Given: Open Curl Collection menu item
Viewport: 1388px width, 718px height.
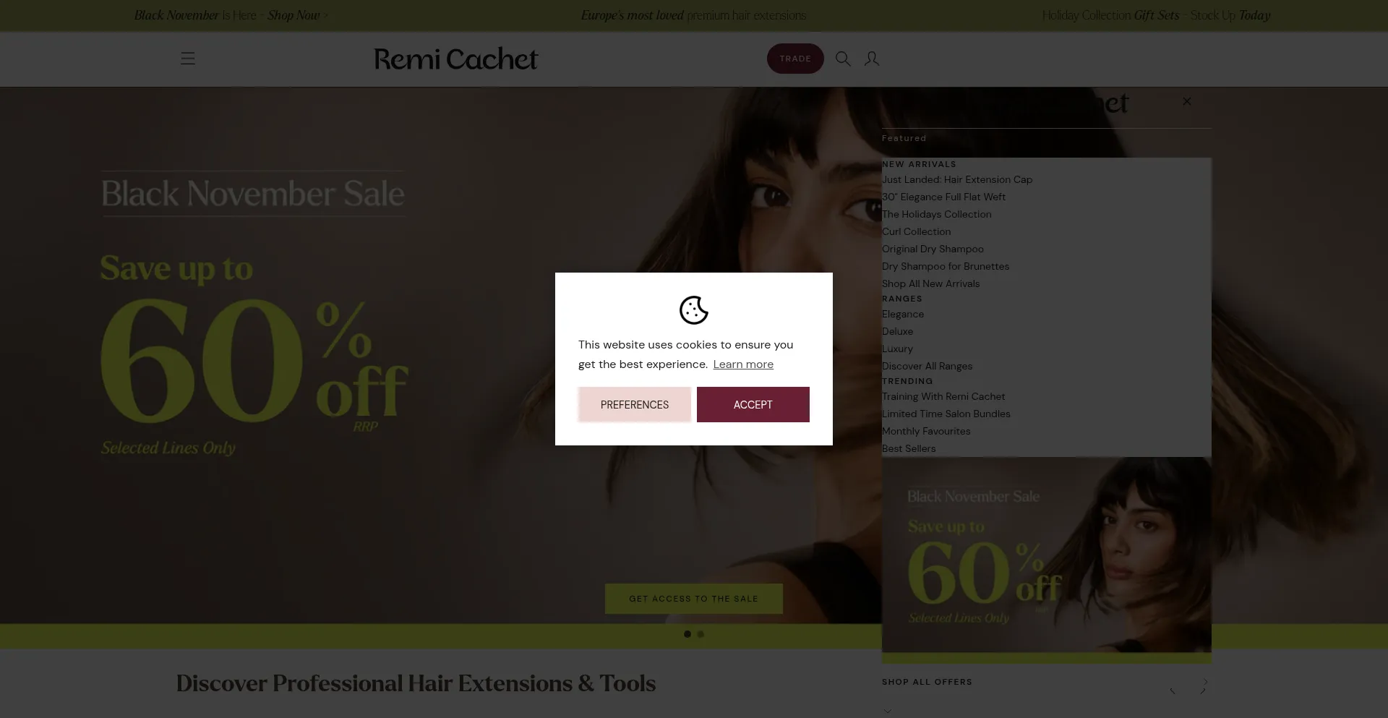Looking at the screenshot, I should point(917,231).
